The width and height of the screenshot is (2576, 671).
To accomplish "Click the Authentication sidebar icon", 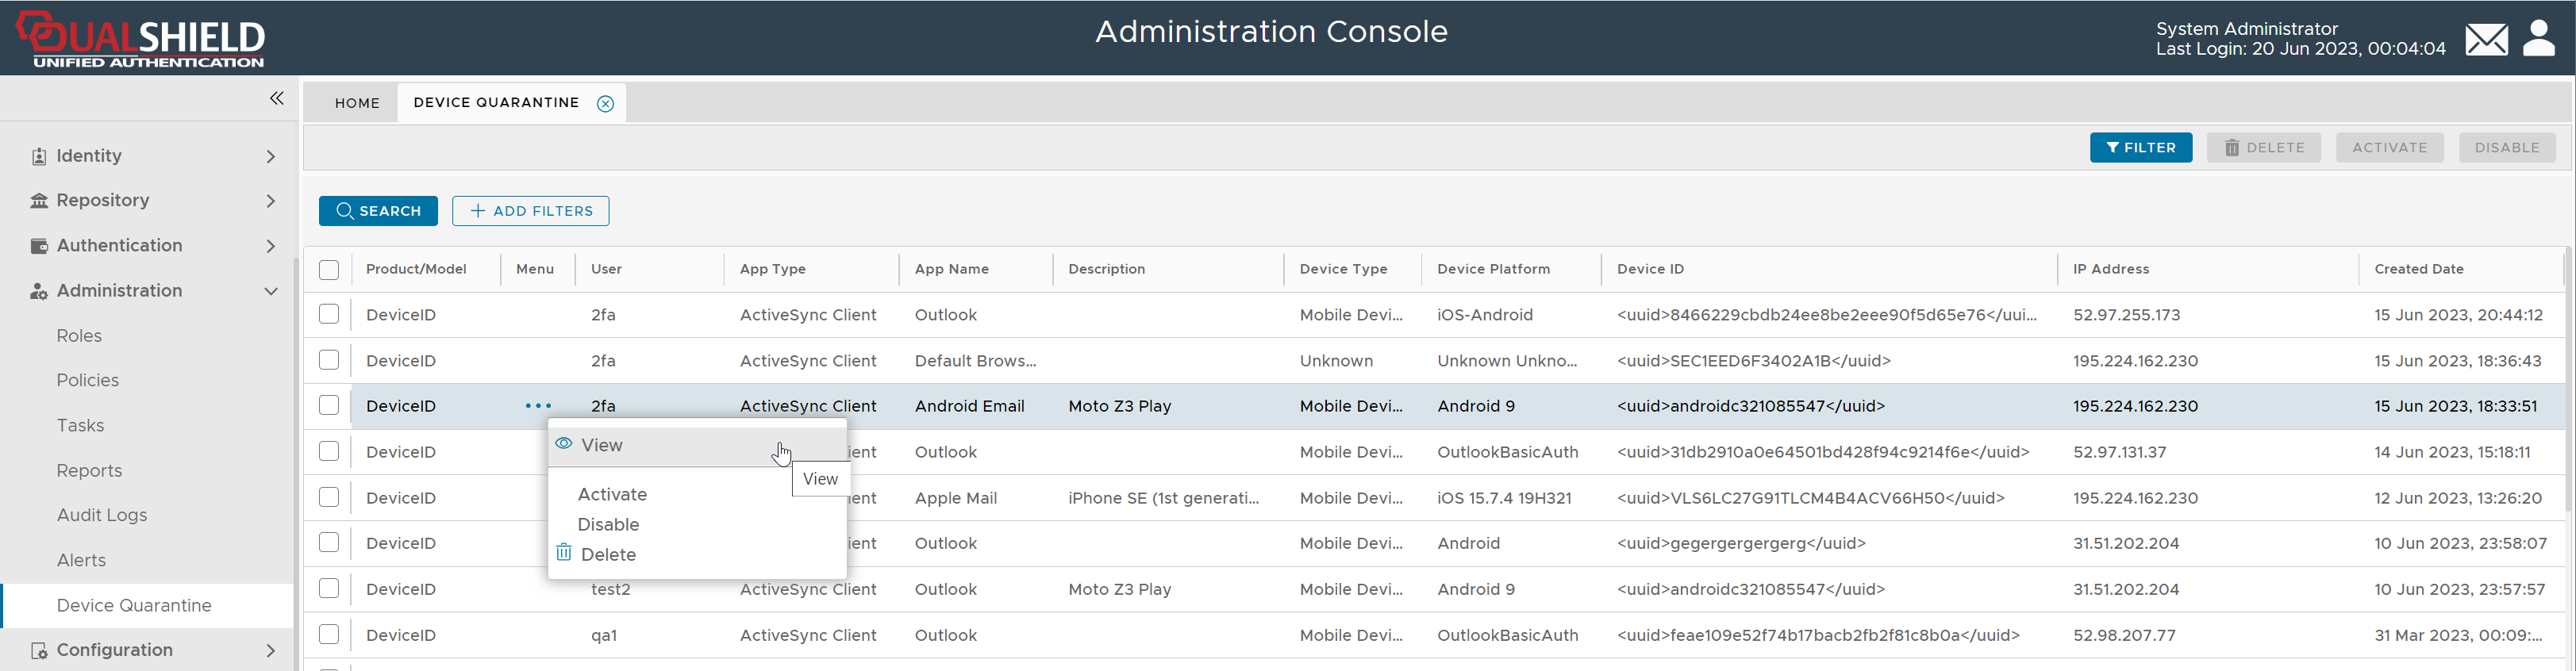I will (x=39, y=246).
